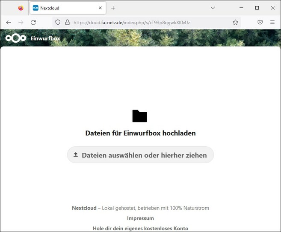Go back to the previous page

coord(9,22)
